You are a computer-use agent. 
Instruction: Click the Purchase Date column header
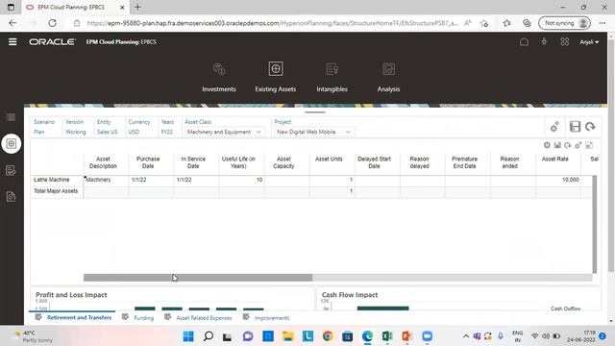(148, 162)
